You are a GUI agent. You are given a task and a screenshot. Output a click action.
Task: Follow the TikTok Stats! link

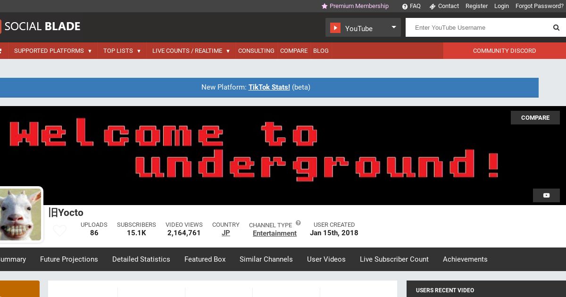[x=269, y=87]
